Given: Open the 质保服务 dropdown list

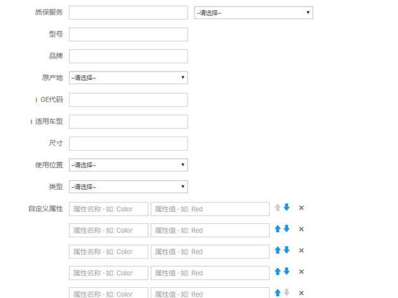Looking at the screenshot, I should pyautogui.click(x=253, y=13).
